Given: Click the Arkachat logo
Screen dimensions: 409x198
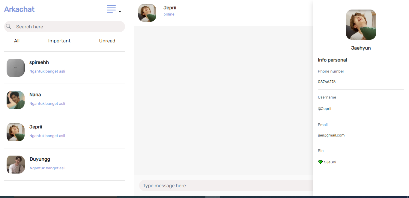Looking at the screenshot, I should [19, 9].
